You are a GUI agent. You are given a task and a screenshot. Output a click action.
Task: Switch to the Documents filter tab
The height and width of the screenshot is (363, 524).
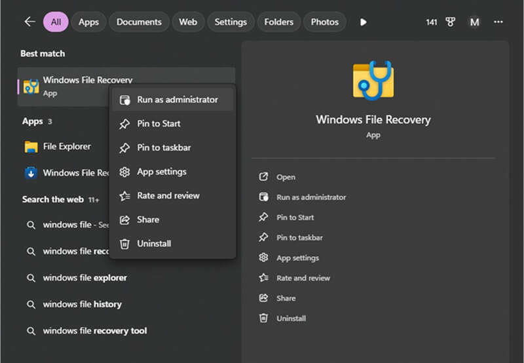coord(139,22)
